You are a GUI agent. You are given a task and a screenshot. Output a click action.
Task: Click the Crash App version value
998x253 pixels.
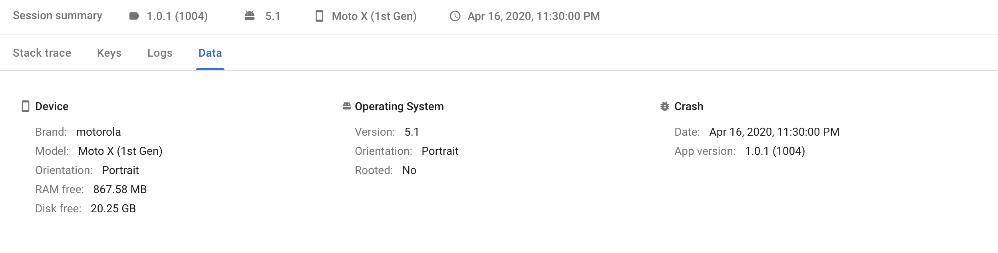[x=775, y=151]
